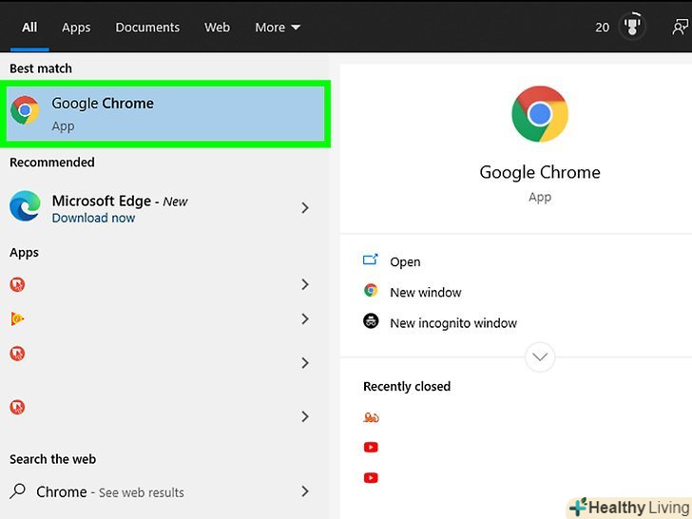Expand the Chrome actions list down-chevron
Screen dimensions: 692x519
click(x=540, y=357)
